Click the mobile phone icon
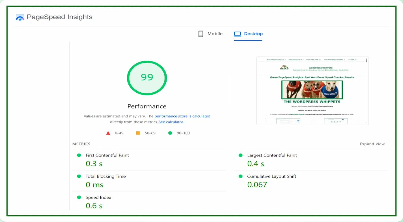This screenshot has height=222, width=403. point(201,34)
